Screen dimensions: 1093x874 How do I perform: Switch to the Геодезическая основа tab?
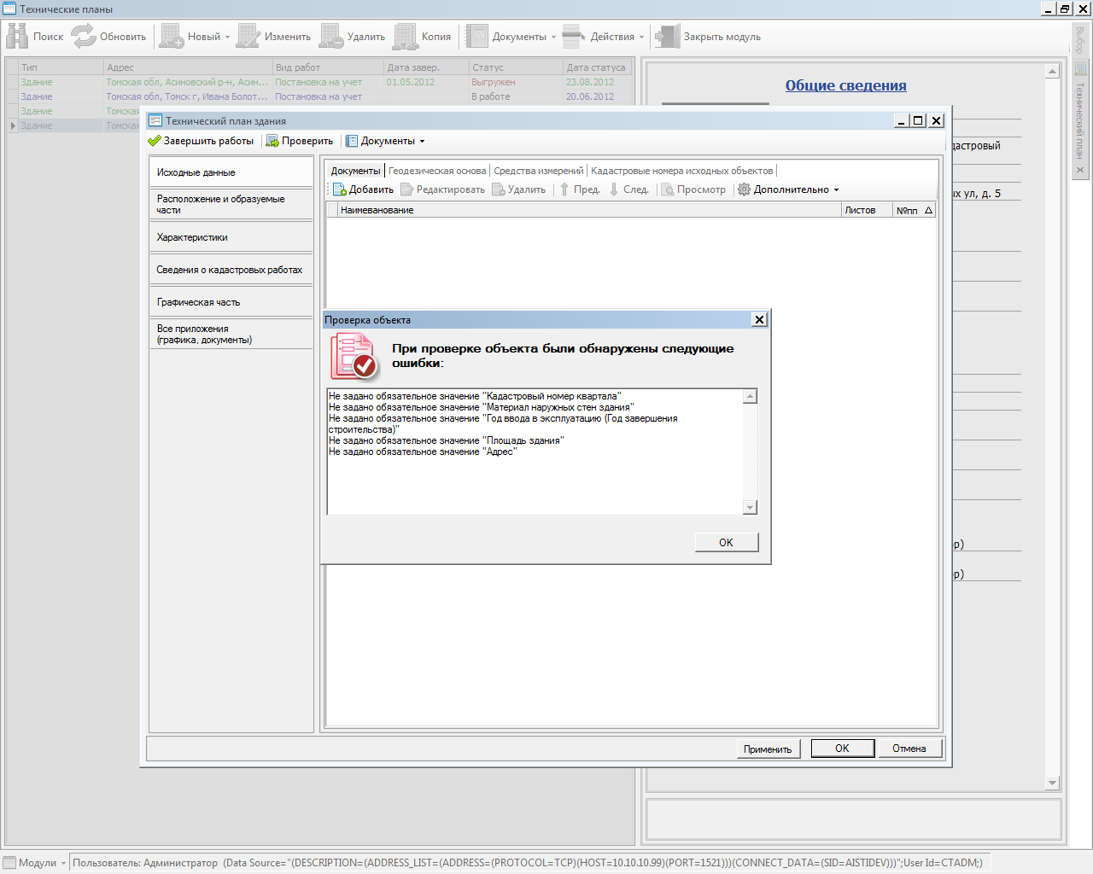point(436,171)
